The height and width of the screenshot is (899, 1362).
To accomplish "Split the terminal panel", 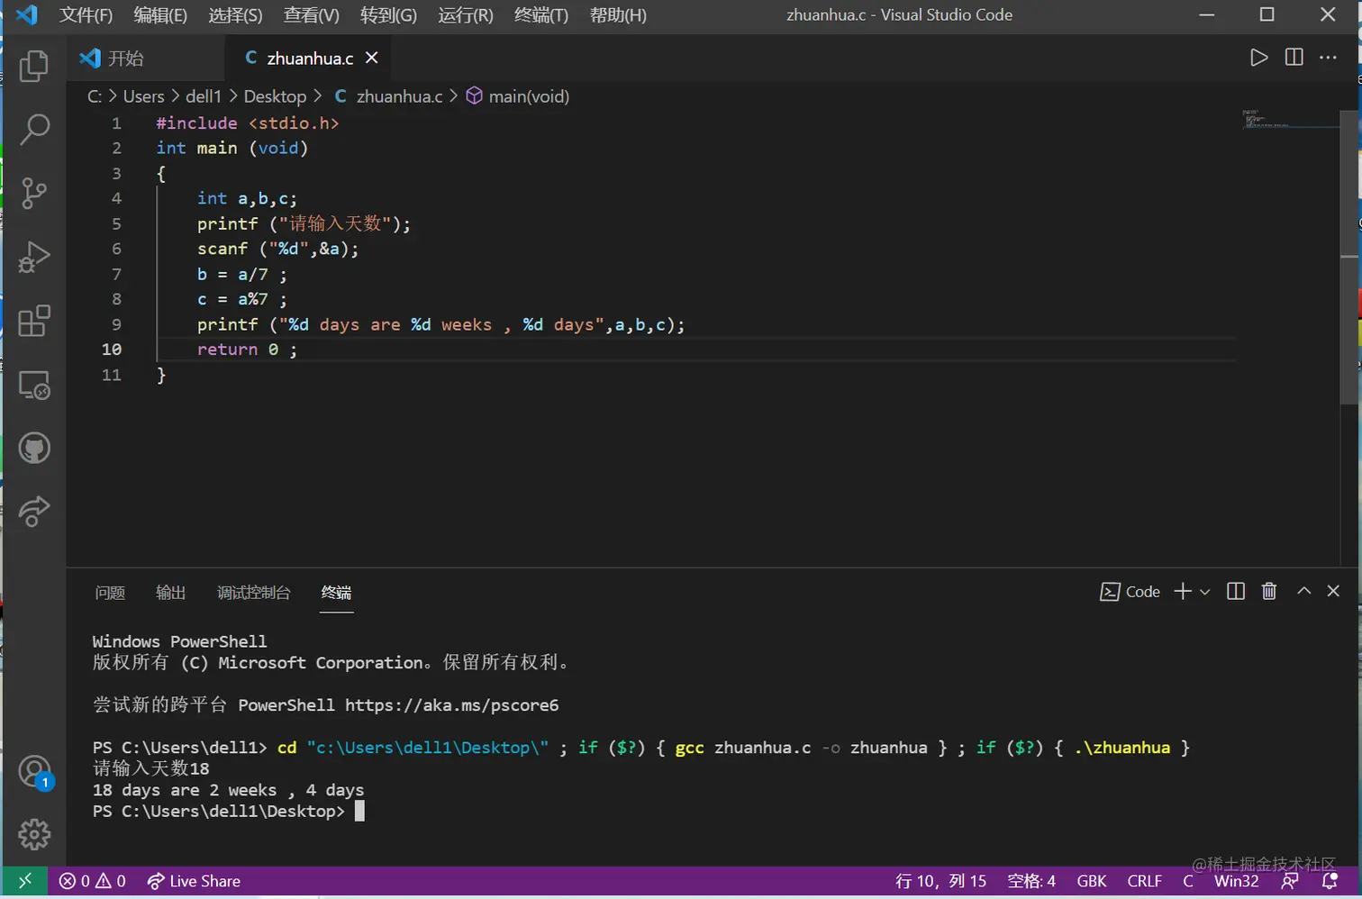I will [x=1236, y=591].
